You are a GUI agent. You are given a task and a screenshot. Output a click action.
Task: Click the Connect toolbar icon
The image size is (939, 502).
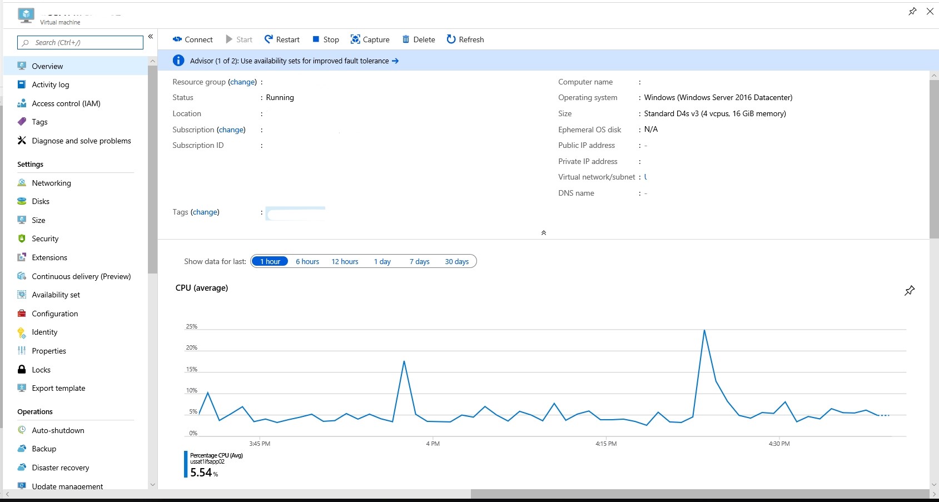177,39
